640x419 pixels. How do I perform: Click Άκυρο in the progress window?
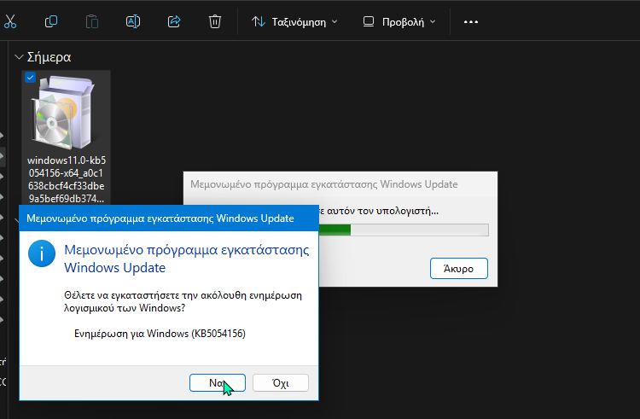point(459,269)
